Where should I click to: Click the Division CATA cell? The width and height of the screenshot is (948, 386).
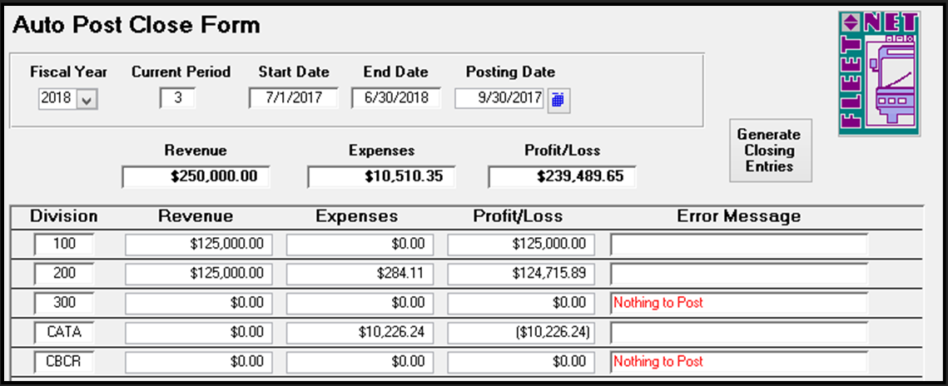pos(64,332)
